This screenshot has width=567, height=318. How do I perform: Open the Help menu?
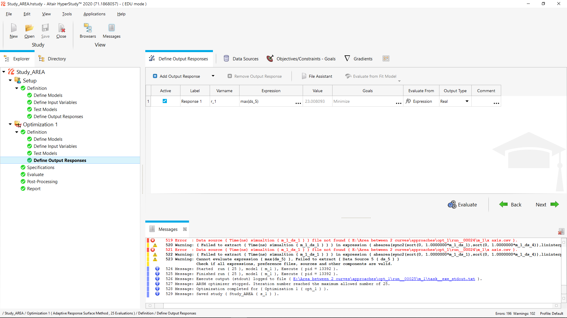121,14
